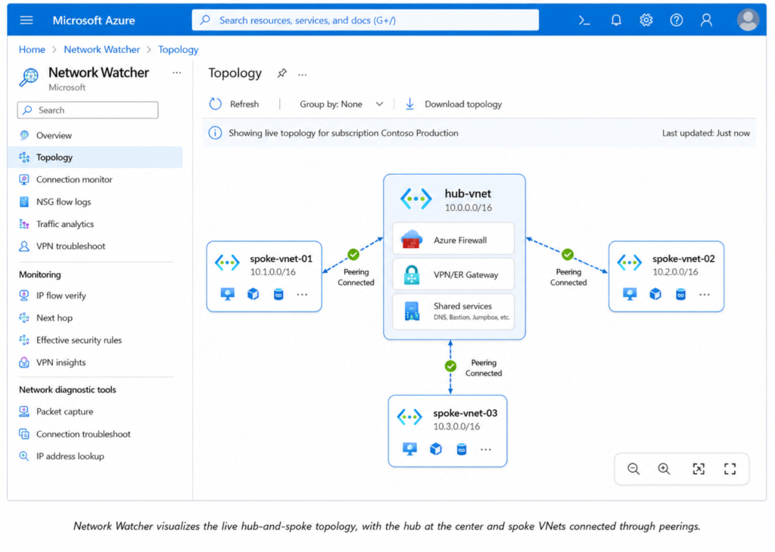Select the Shared services resource
This screenshot has width=775, height=552.
click(453, 311)
